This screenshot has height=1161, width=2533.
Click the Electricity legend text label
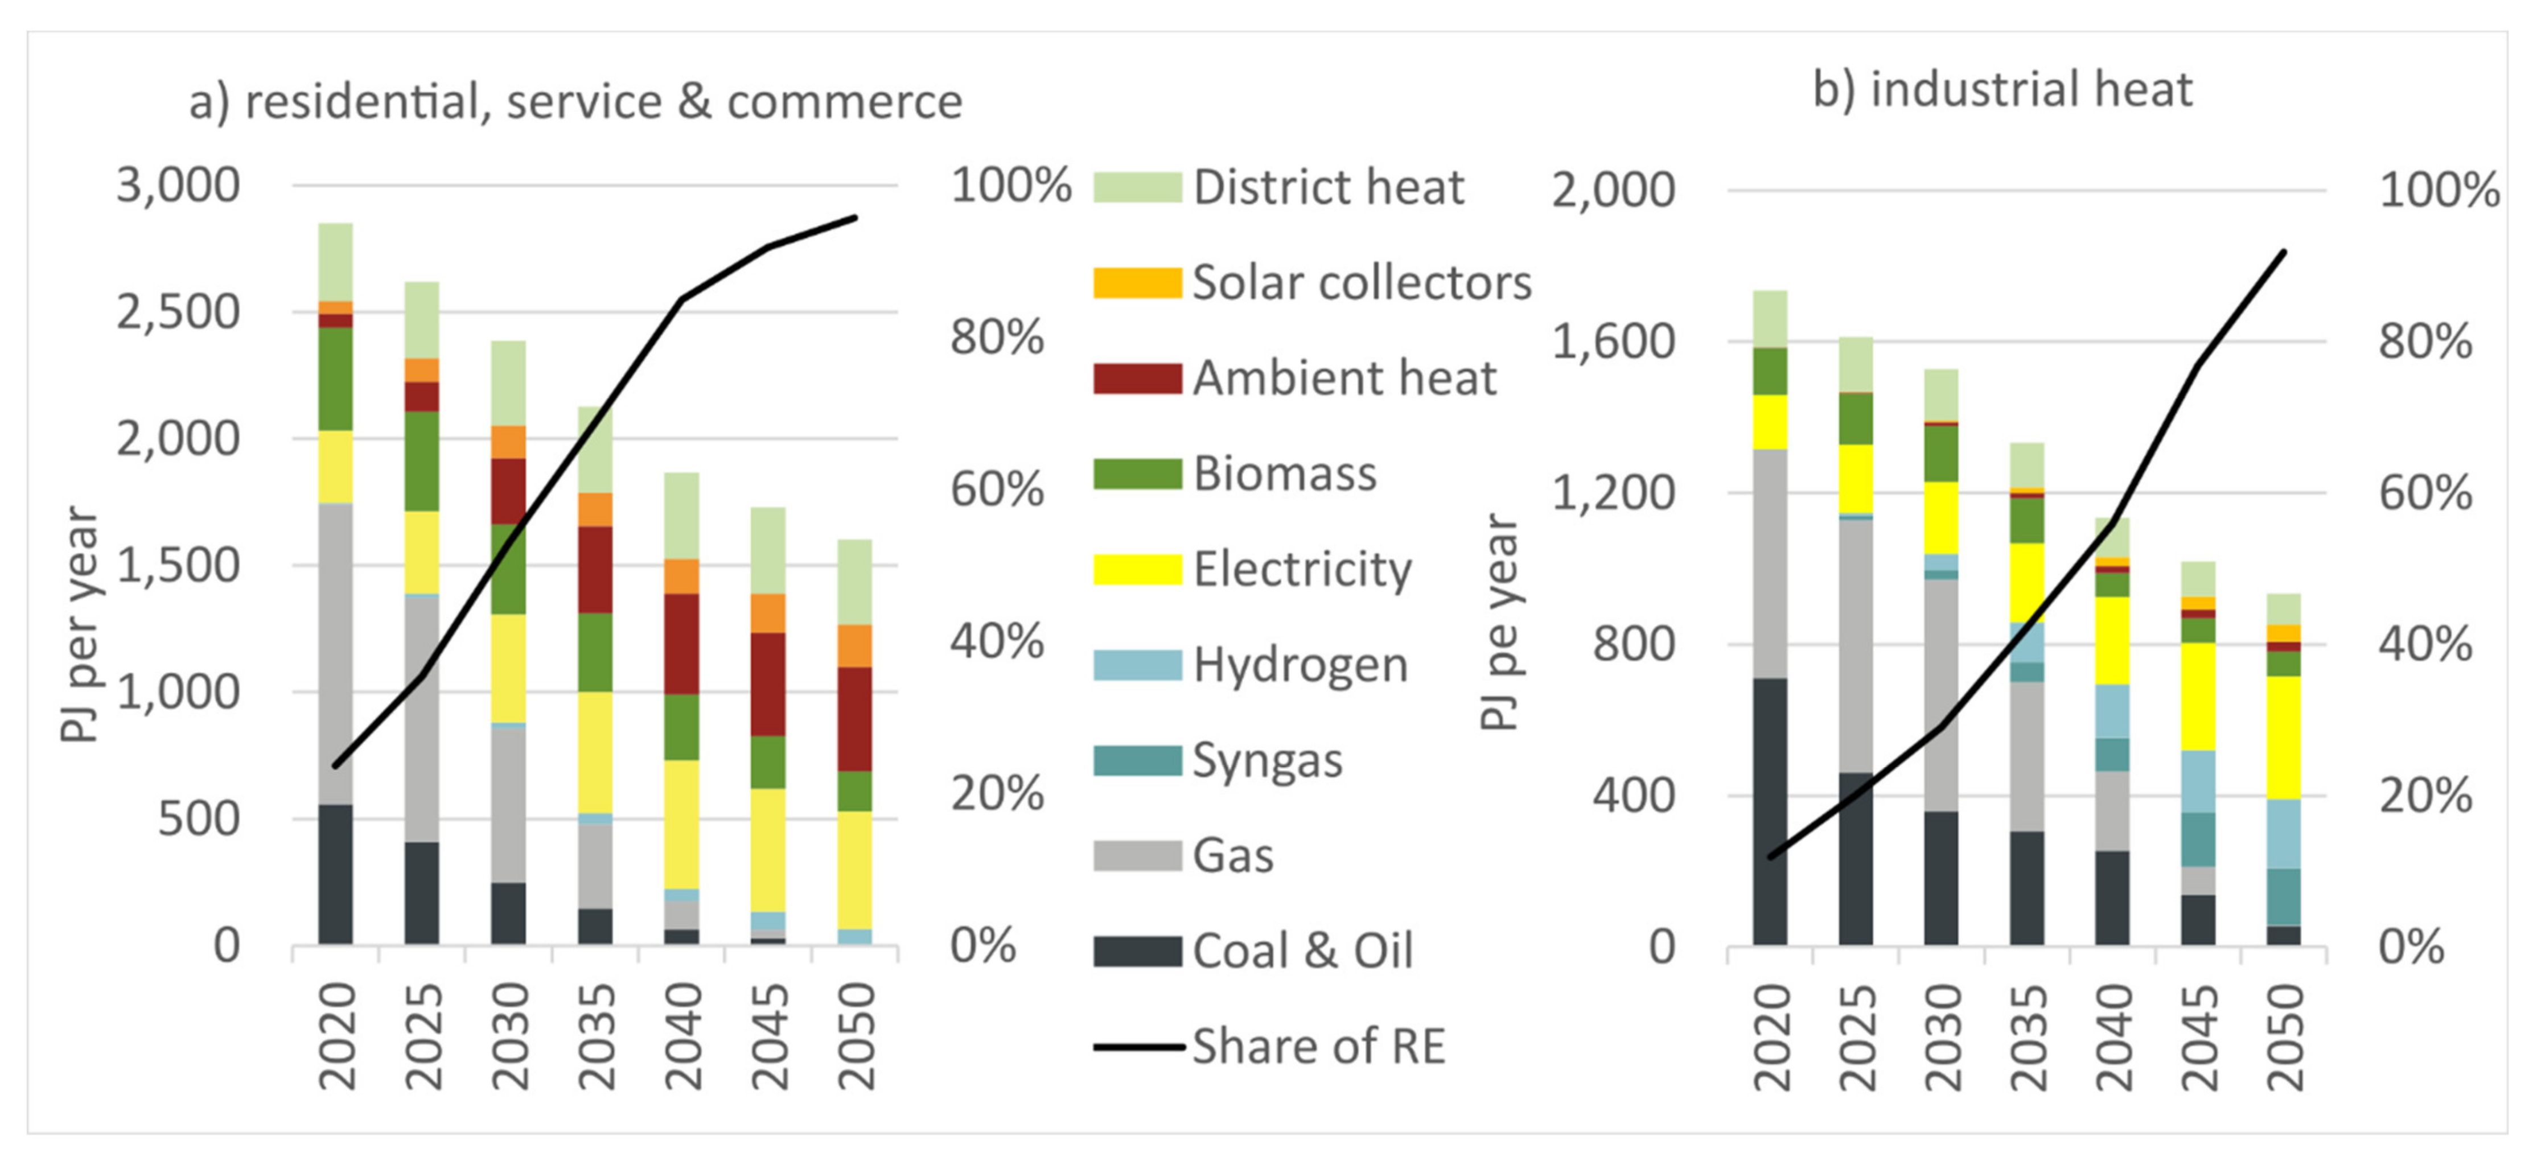tap(1302, 569)
